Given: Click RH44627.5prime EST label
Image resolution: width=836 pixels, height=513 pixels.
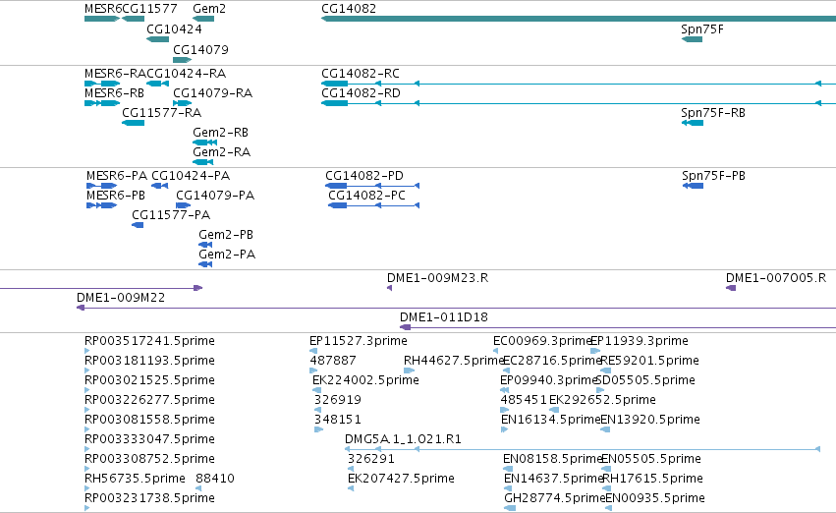Looking at the screenshot, I should point(454,361).
